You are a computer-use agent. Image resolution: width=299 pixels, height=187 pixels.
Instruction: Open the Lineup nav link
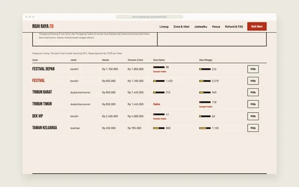click(164, 27)
